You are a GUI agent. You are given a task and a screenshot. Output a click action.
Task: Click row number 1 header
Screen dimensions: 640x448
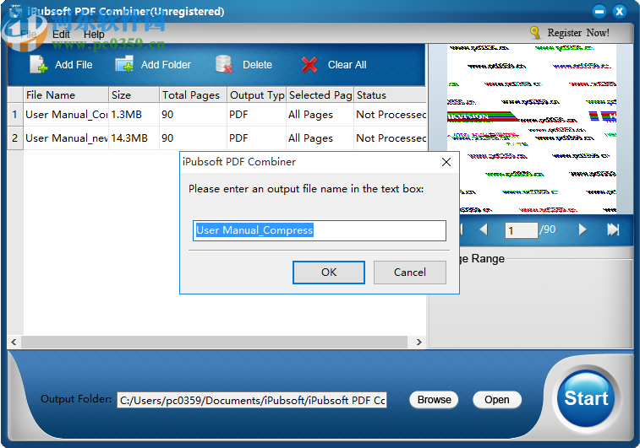pos(15,115)
